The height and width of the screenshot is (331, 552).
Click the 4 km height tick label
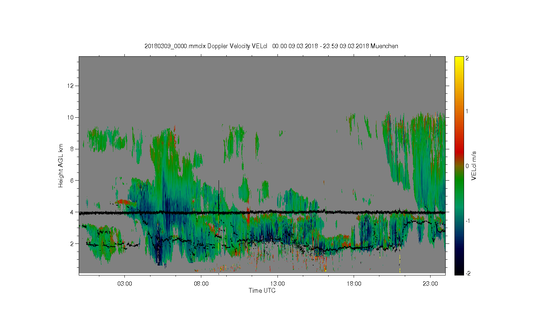coord(72,212)
